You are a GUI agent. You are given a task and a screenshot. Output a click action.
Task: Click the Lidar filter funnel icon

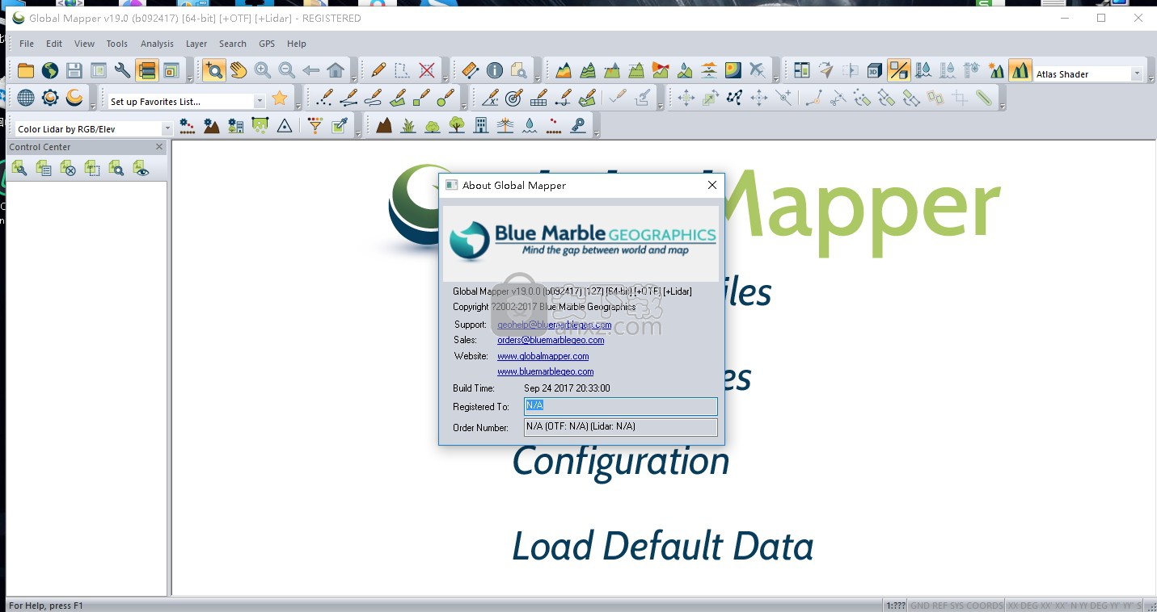pyautogui.click(x=315, y=126)
